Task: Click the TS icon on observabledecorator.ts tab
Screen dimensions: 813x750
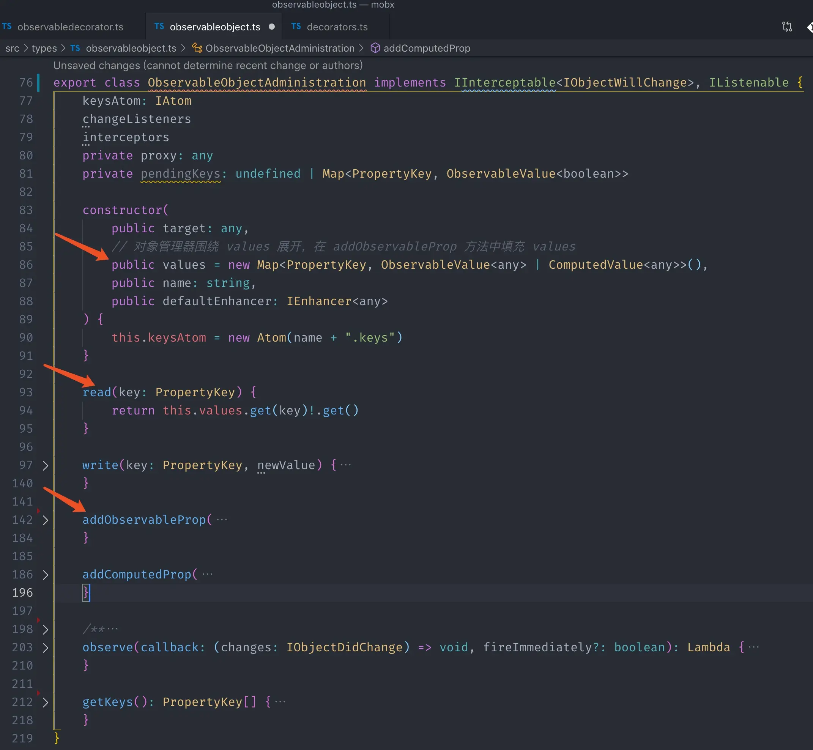Action: pyautogui.click(x=6, y=27)
